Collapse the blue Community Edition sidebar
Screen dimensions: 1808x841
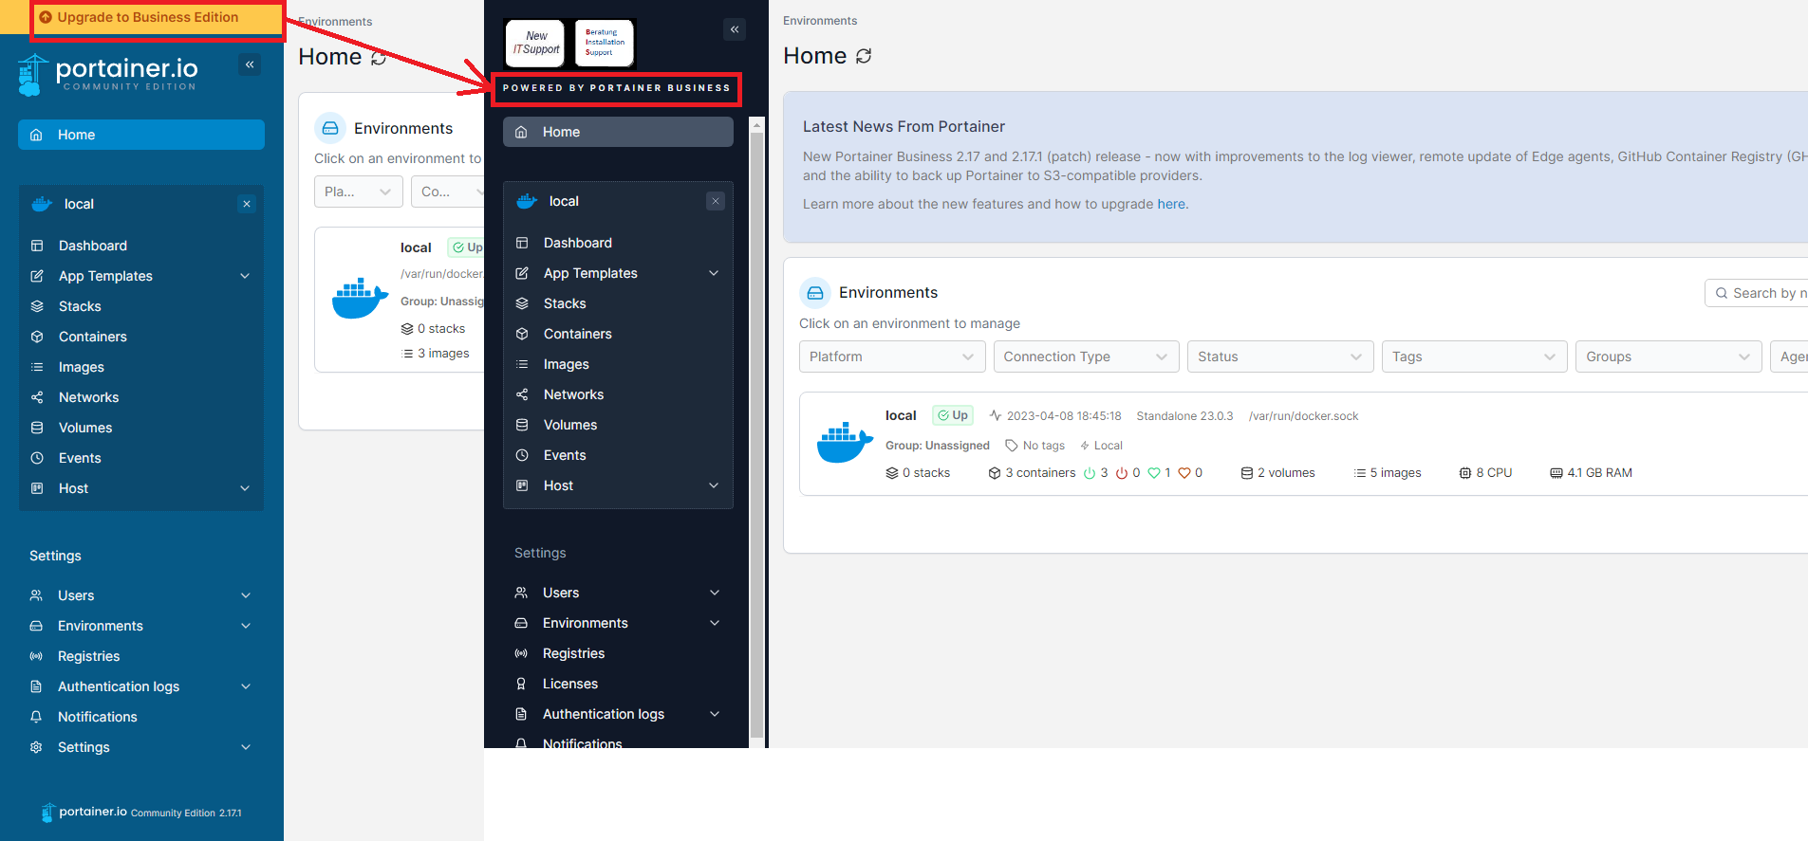pyautogui.click(x=250, y=64)
